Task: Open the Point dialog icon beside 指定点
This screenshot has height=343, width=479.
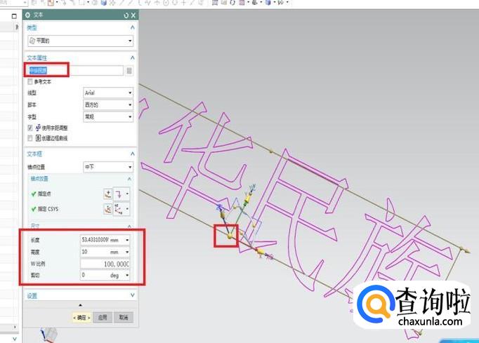Action: pos(108,194)
